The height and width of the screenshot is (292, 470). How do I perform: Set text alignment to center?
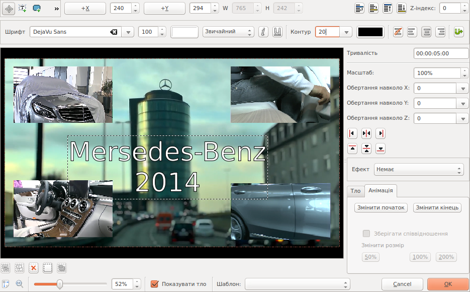426,32
